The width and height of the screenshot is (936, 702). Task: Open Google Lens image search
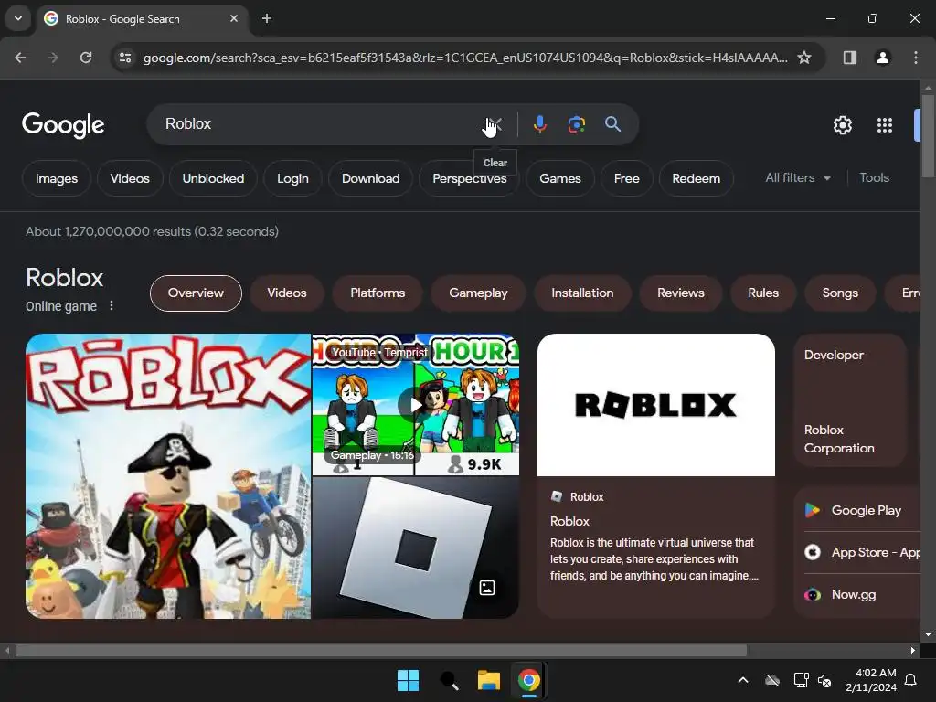(x=576, y=124)
